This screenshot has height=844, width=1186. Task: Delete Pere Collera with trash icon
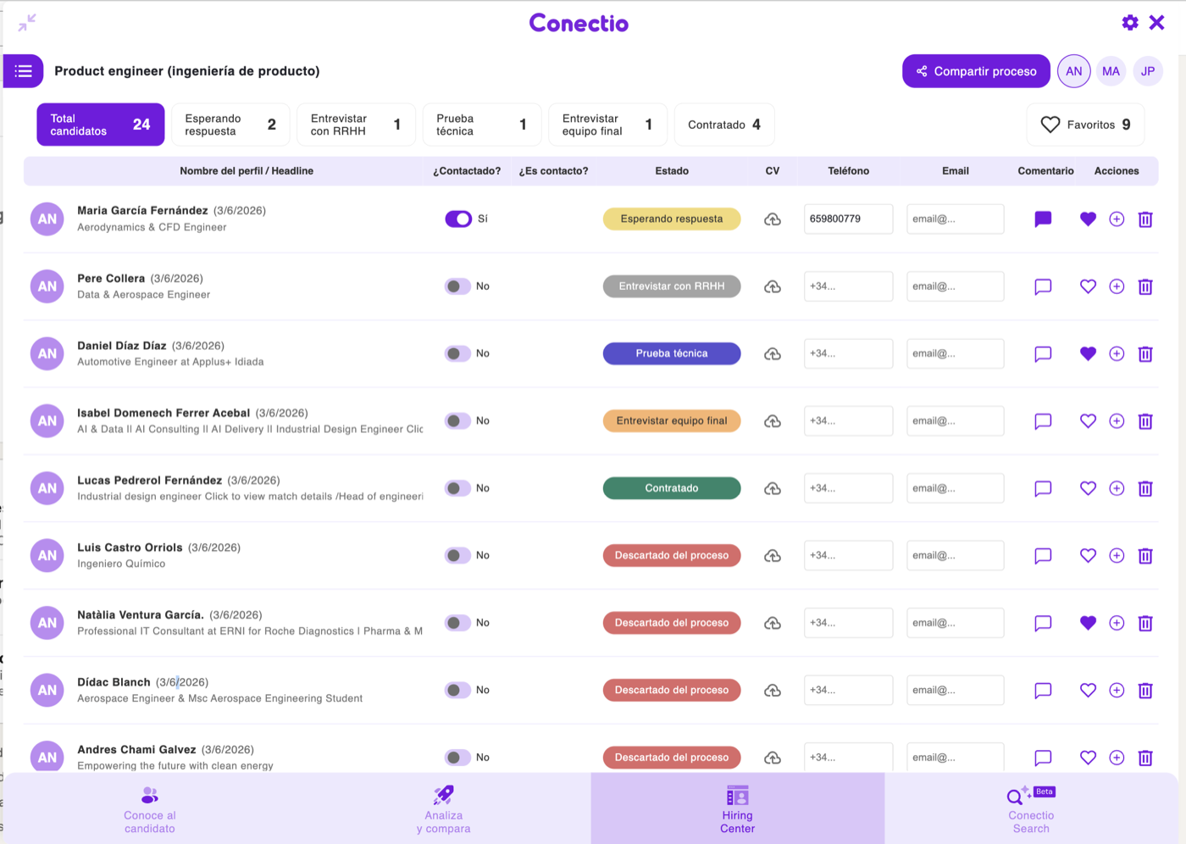pos(1145,286)
